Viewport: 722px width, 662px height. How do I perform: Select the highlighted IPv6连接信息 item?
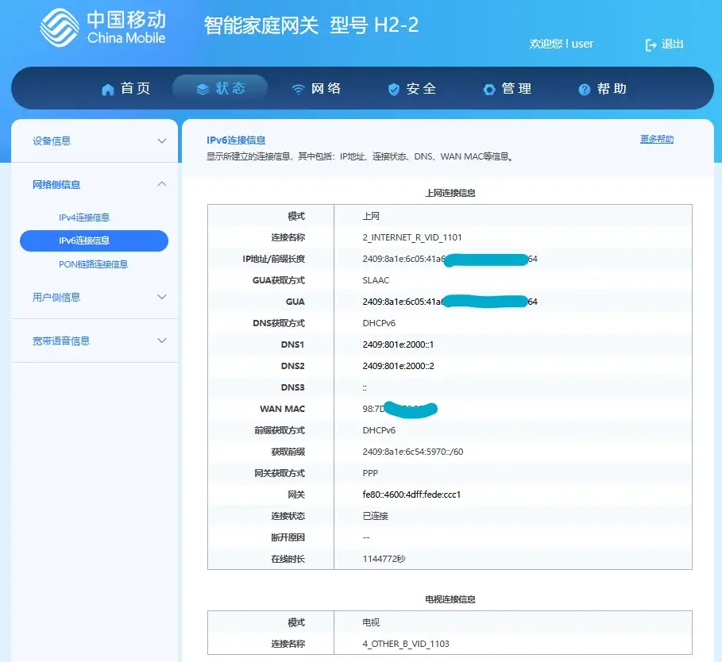pyautogui.click(x=94, y=241)
